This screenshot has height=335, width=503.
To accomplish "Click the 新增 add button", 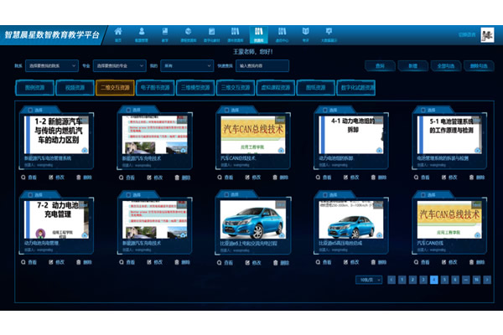I will pyautogui.click(x=412, y=64).
